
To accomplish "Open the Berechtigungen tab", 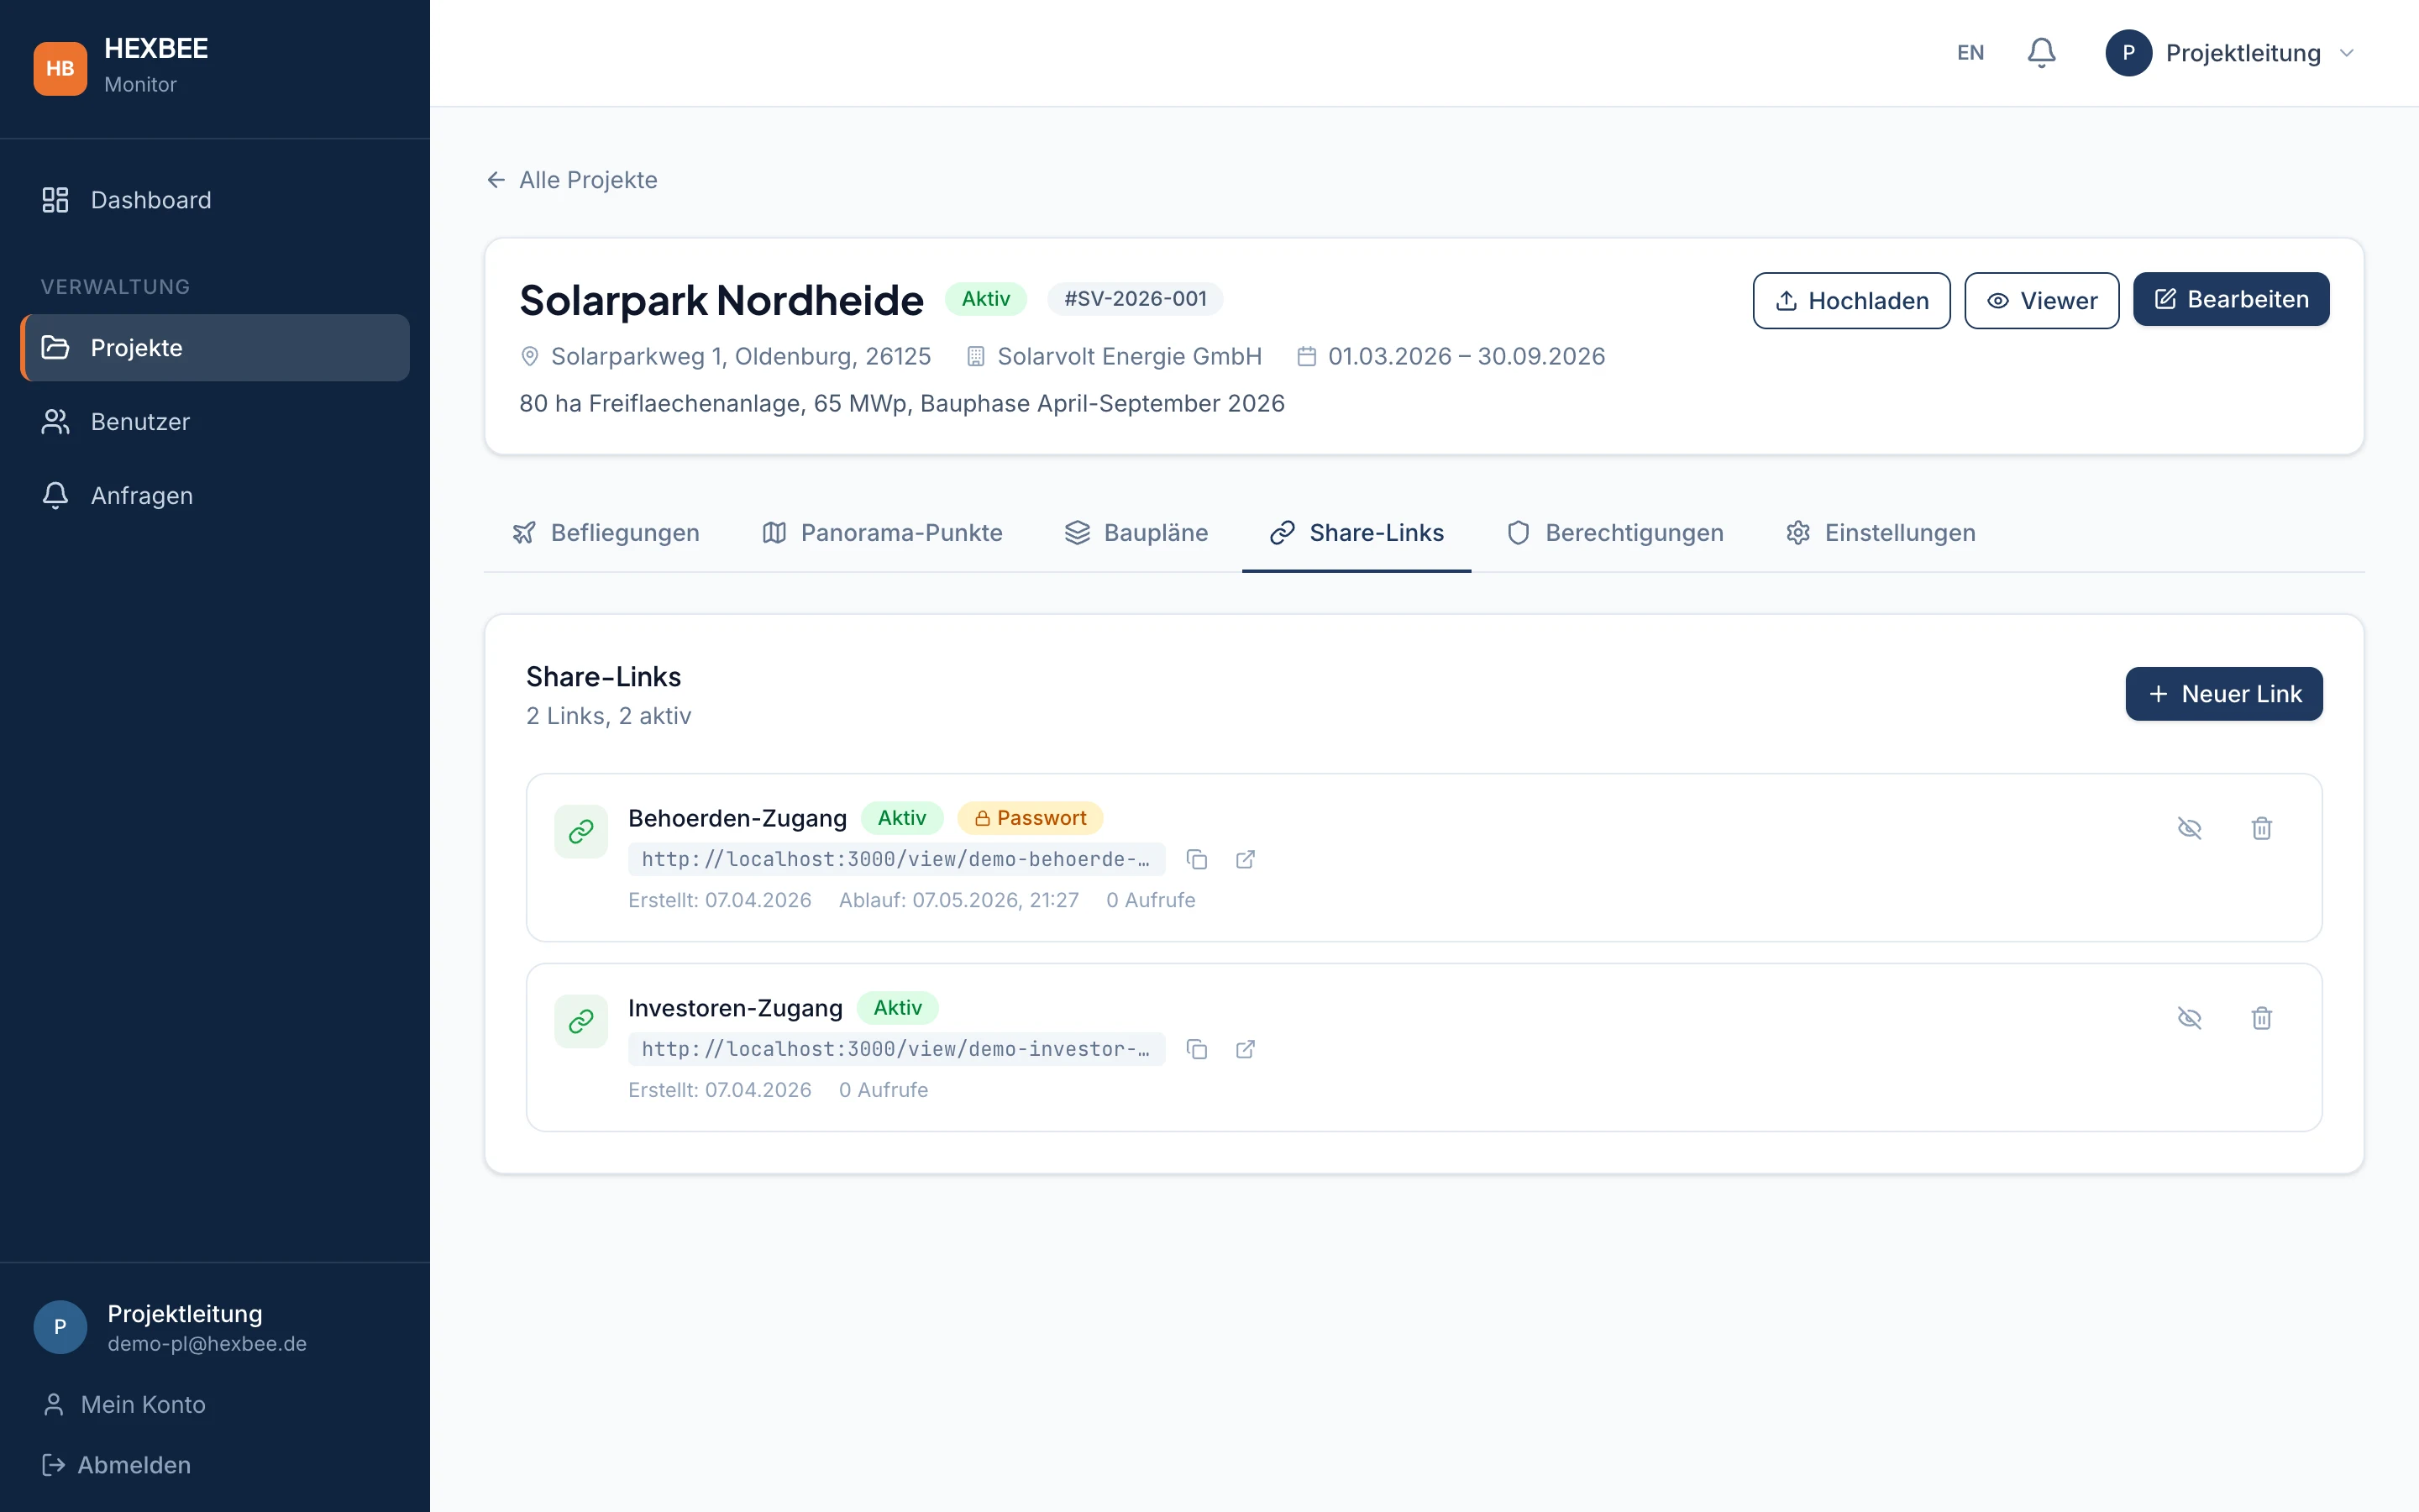I will (x=1614, y=533).
